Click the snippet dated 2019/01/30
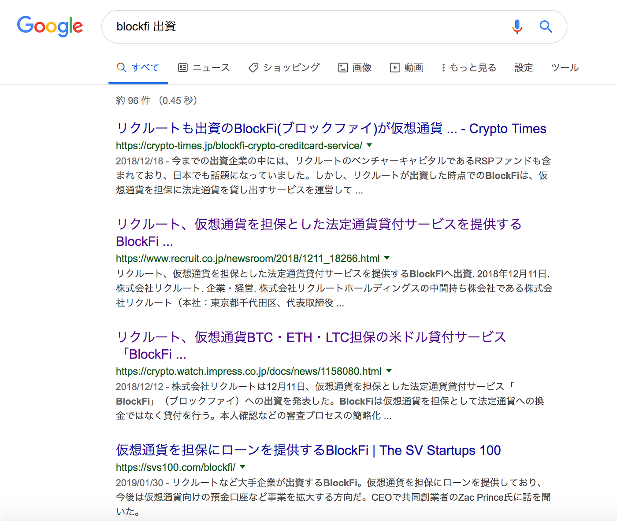 [333, 497]
